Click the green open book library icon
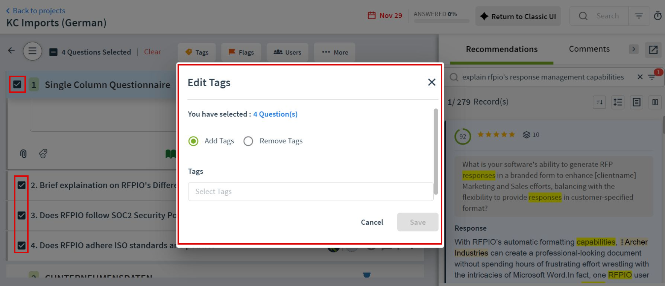This screenshot has width=665, height=286. [171, 154]
